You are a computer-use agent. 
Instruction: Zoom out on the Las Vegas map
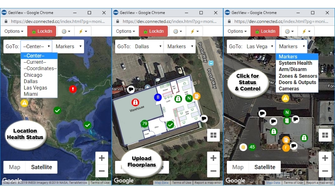click(325, 171)
